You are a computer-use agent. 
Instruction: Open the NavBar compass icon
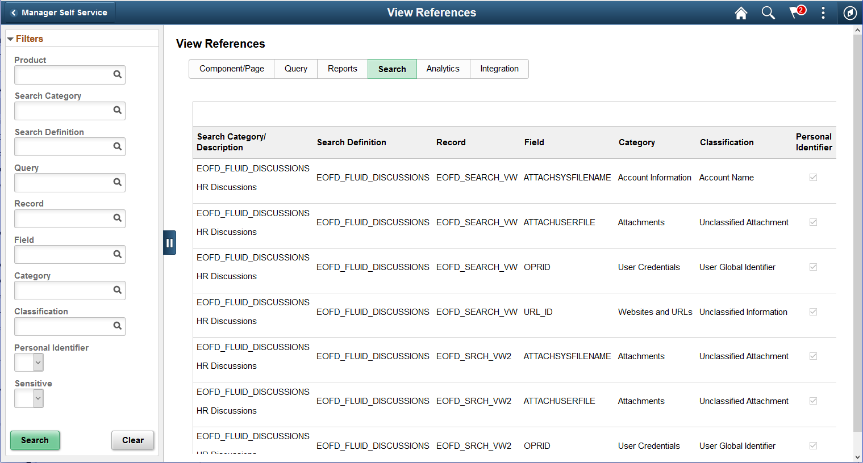[850, 12]
